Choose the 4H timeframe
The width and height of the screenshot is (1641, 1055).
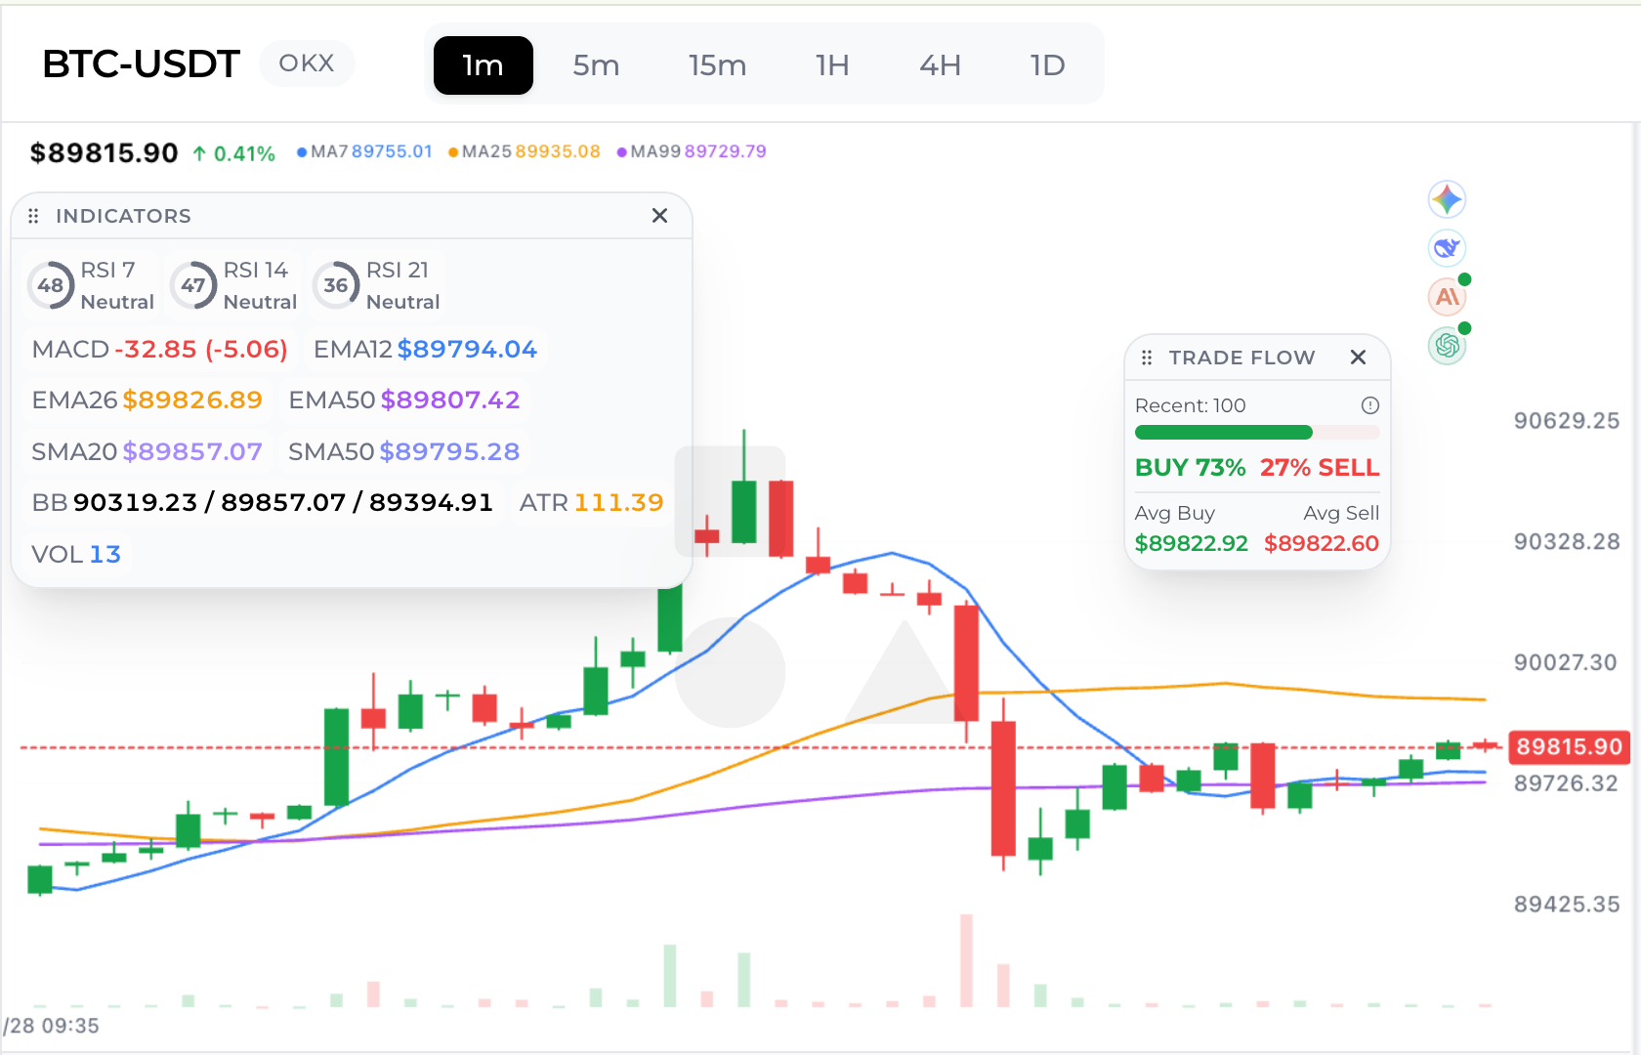click(x=940, y=65)
